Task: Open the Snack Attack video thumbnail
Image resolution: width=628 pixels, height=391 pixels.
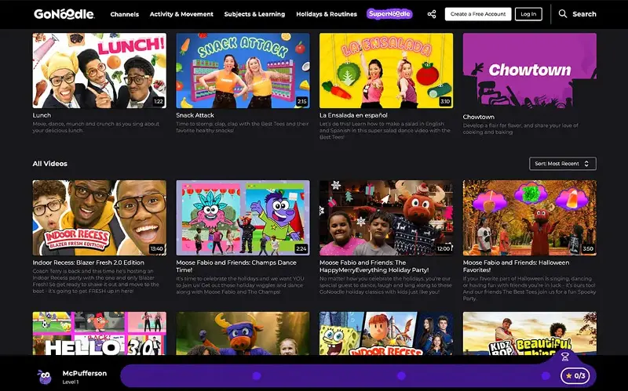Action: (243, 71)
